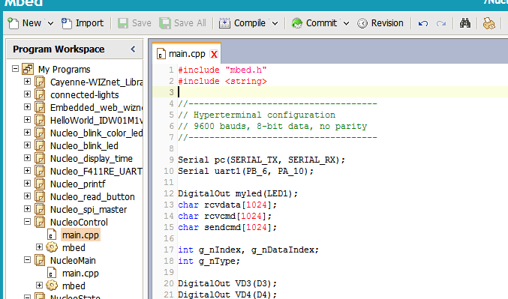The height and width of the screenshot is (299, 508).
Task: Open the Revision history
Action: (380, 23)
